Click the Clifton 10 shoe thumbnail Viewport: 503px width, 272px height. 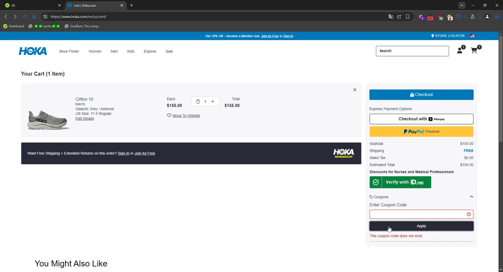click(x=48, y=119)
